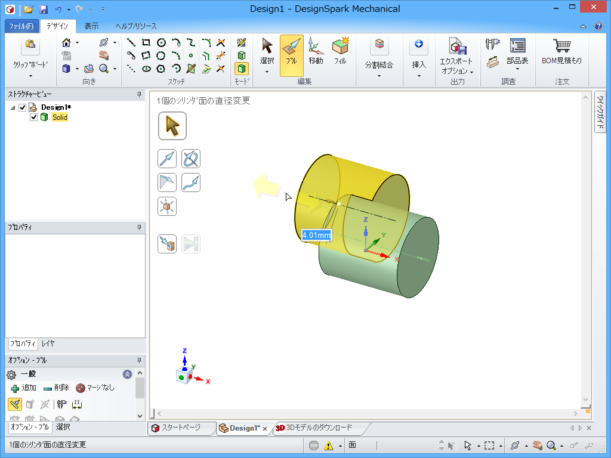Select the Ellipse sketch tool
Viewport: 611px width, 458px height.
click(146, 69)
